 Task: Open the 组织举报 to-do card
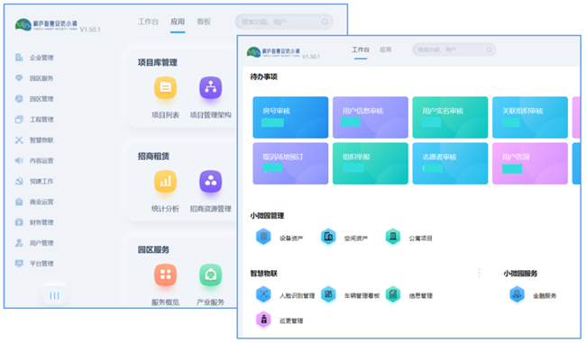[371, 164]
